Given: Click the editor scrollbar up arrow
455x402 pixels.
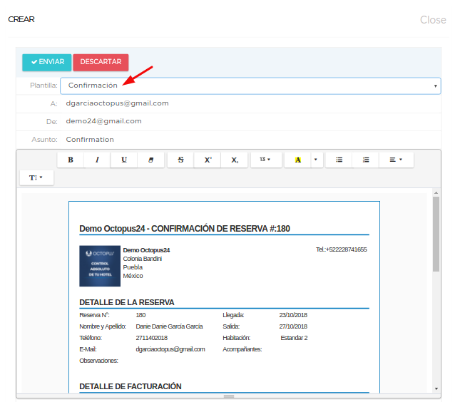Looking at the screenshot, I should pos(436,192).
